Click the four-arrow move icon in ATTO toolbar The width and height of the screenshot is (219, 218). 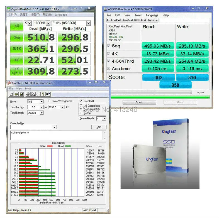(38, 94)
